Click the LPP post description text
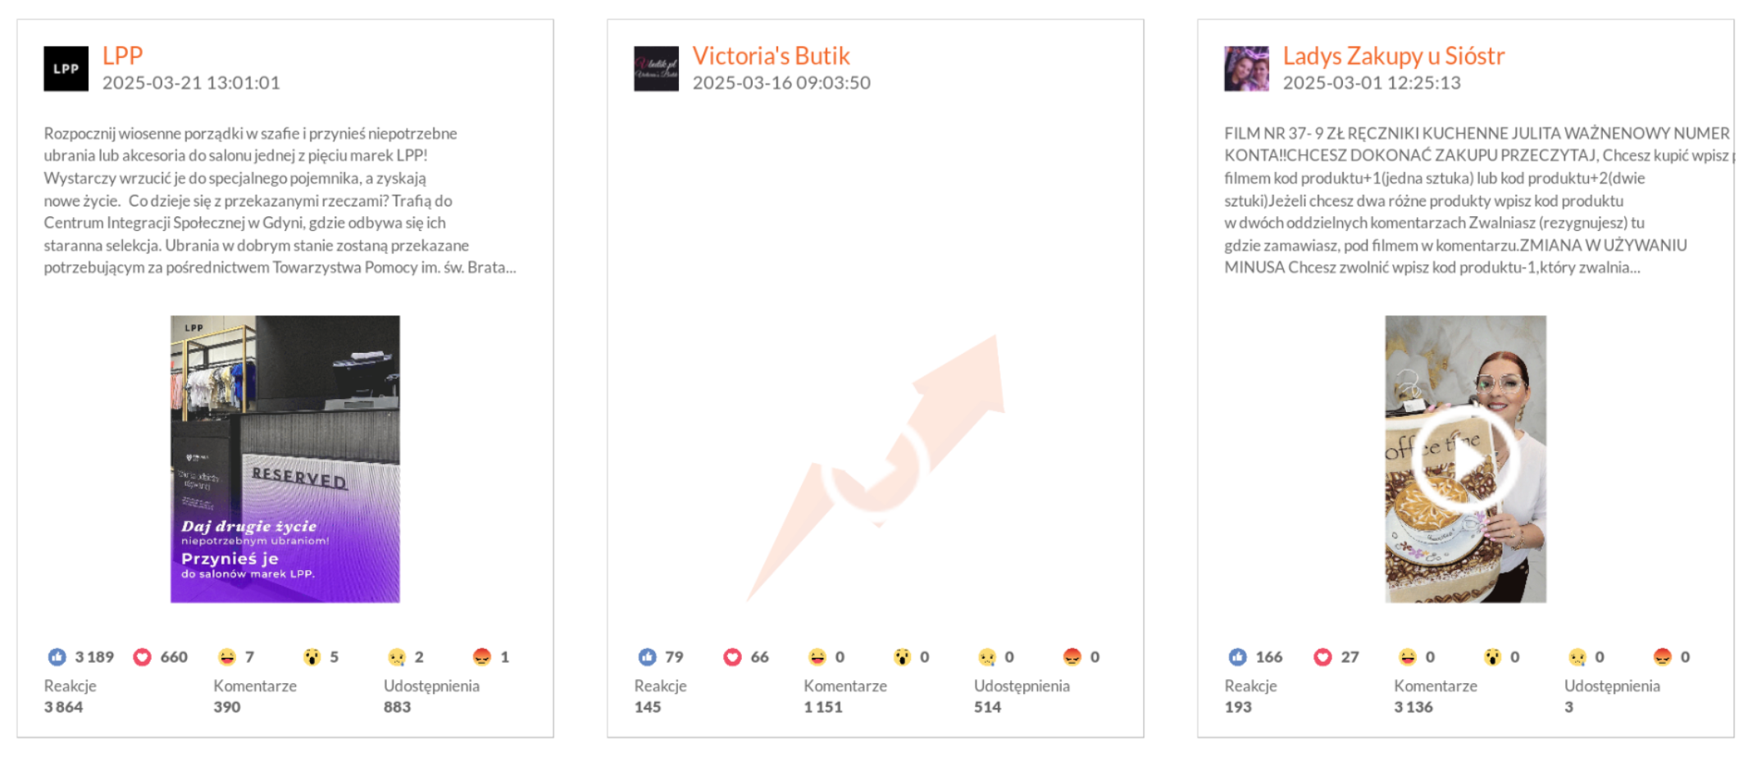 [x=279, y=200]
